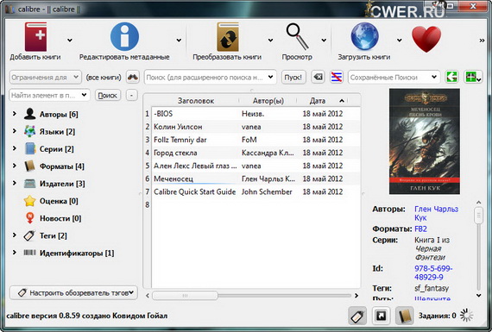492x332 pixels.
Task: Click the Fetch books globe icon
Action: [364, 36]
